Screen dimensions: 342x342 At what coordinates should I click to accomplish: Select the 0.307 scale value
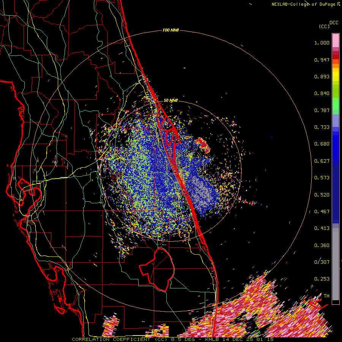(322, 262)
